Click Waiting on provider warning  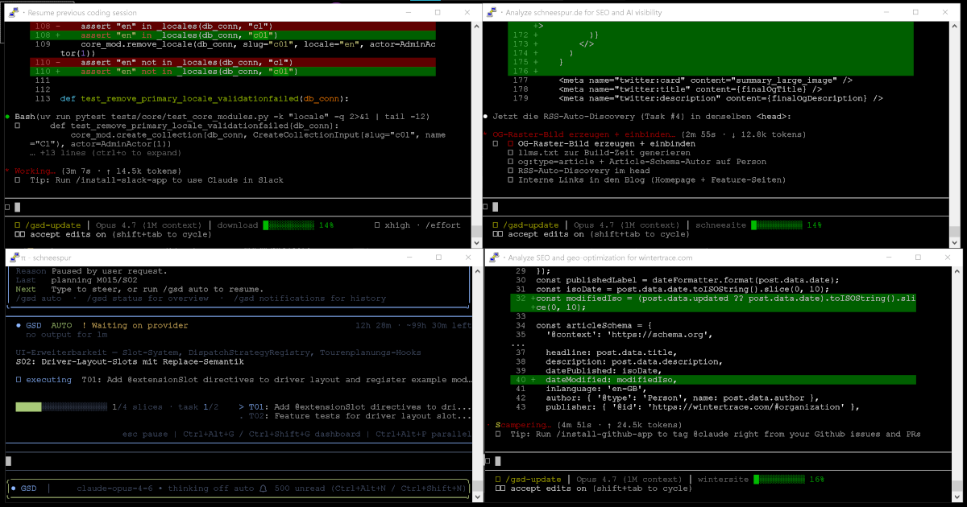click(135, 325)
